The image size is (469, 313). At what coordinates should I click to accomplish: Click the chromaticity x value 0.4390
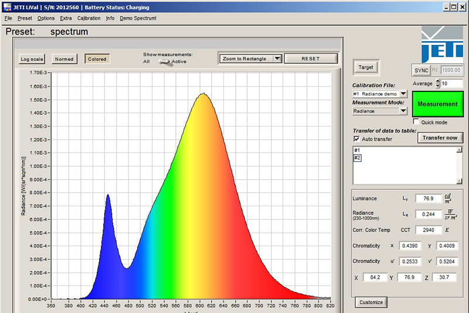(x=410, y=246)
